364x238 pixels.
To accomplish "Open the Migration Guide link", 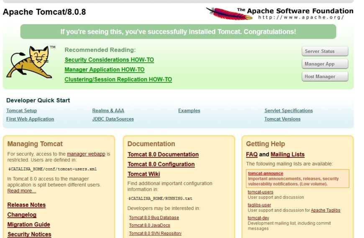I will click(x=29, y=225).
